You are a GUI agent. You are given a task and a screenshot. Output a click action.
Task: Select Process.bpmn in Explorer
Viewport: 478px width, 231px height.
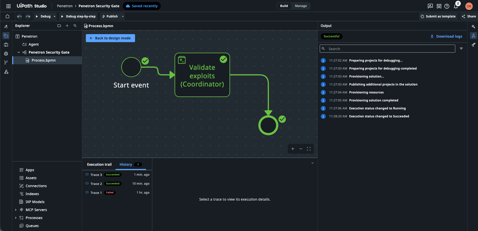[47, 60]
